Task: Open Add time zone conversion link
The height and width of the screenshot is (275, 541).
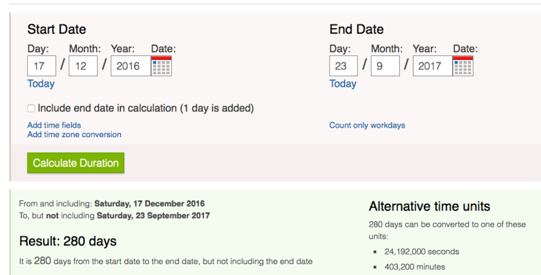Action: (x=74, y=135)
